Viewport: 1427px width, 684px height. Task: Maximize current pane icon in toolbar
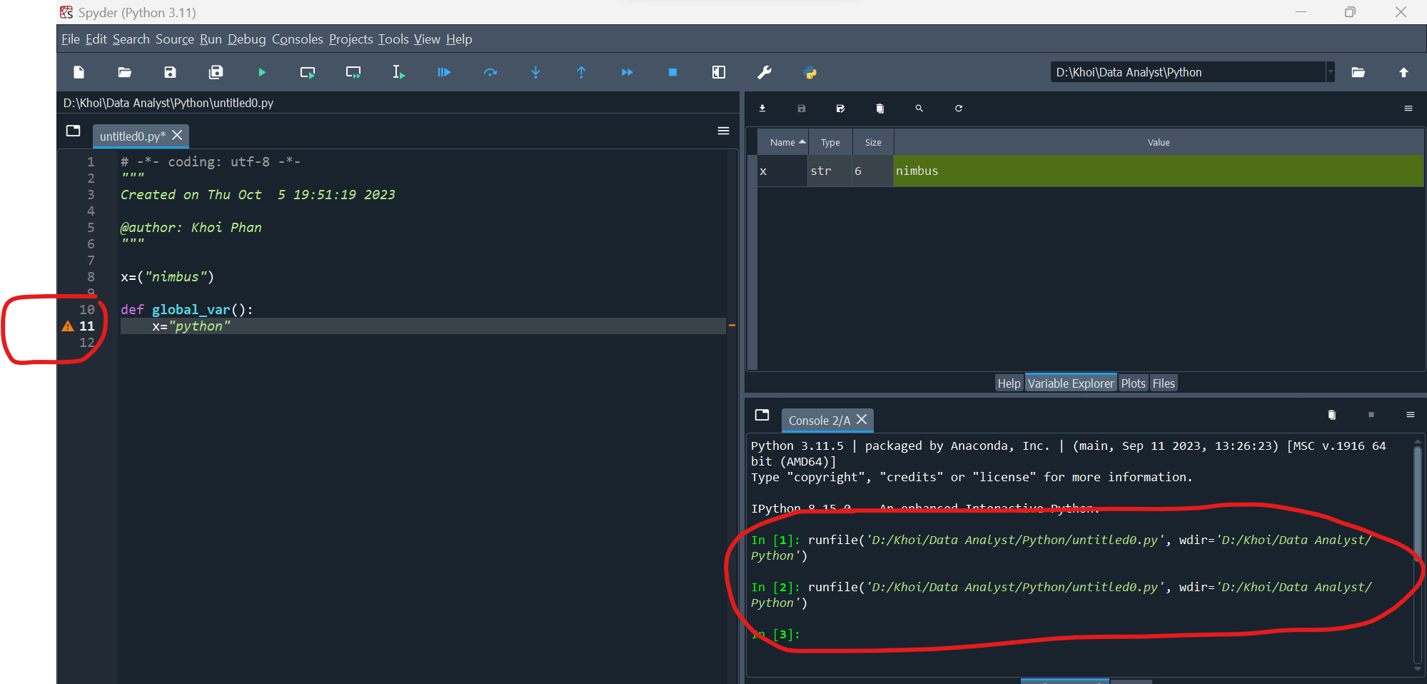coord(719,72)
